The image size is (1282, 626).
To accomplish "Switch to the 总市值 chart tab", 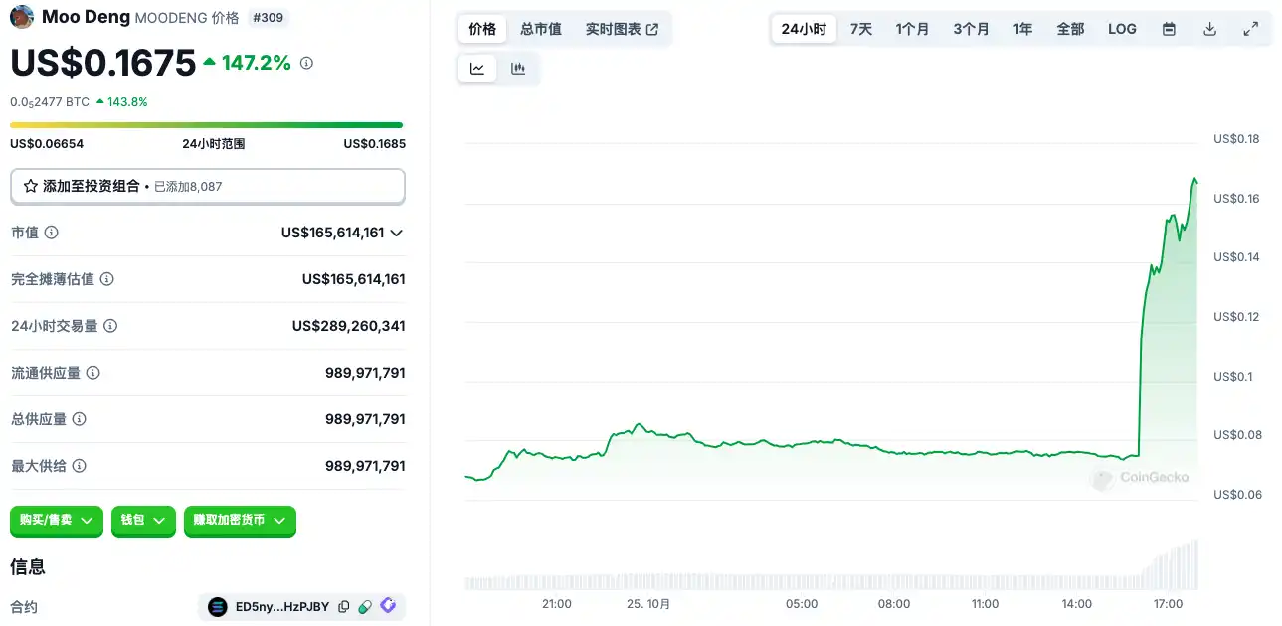I will 541,29.
